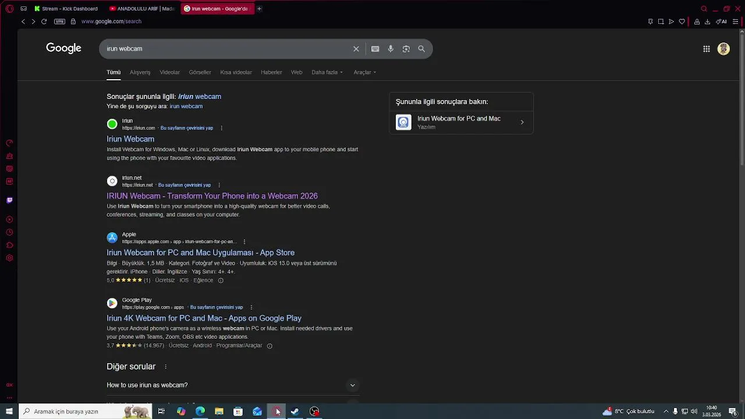Open Steam from the taskbar
This screenshot has width=745, height=419.
pyautogui.click(x=295, y=411)
